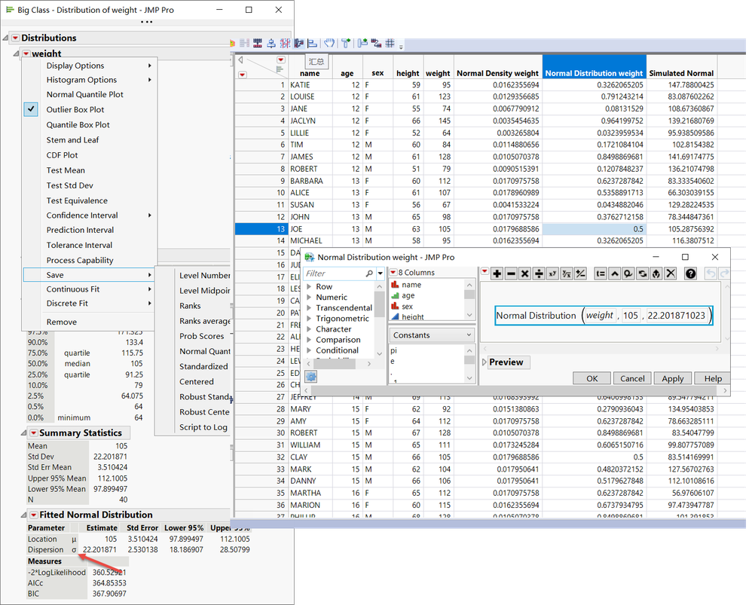The height and width of the screenshot is (605, 752).
Task: Click the Apply button
Action: [672, 378]
